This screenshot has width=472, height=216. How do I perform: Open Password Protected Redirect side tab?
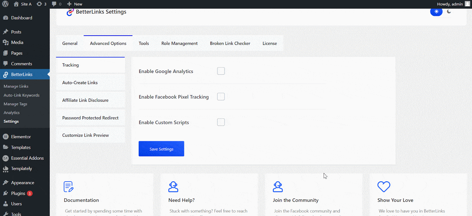coord(91,118)
